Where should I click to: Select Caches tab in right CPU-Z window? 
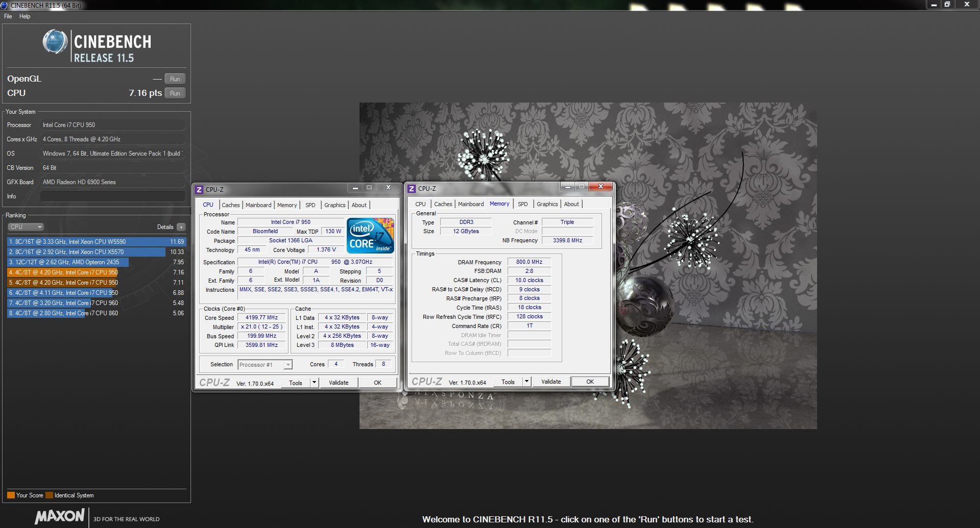[443, 204]
